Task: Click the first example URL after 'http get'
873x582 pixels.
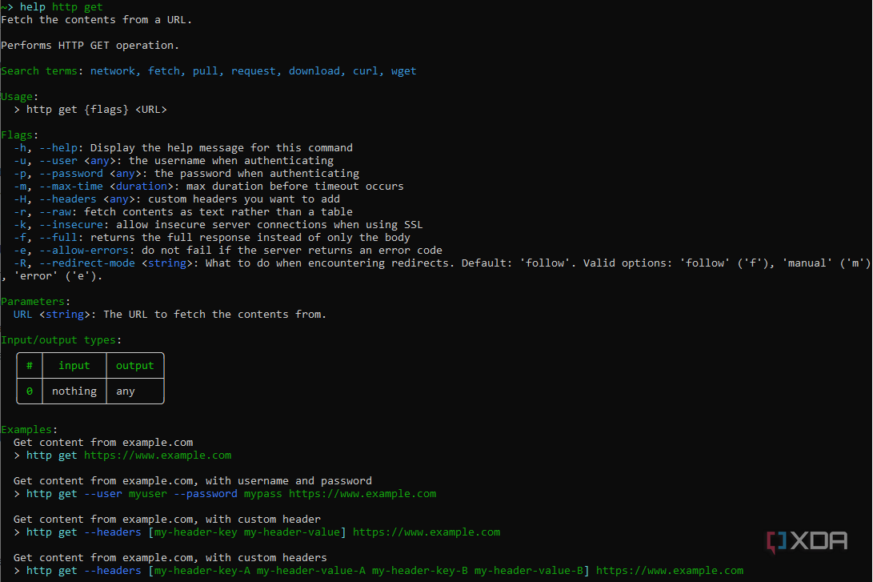Action: coord(158,455)
